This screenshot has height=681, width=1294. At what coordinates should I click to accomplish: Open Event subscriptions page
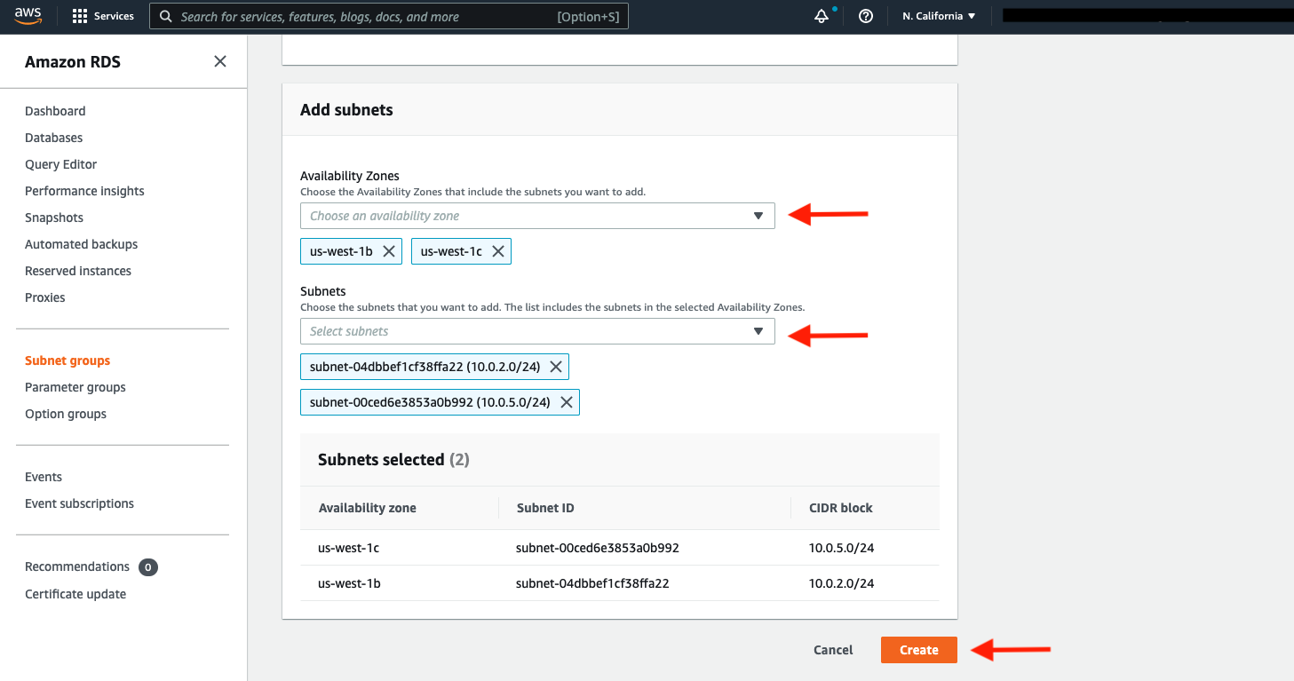(x=79, y=503)
